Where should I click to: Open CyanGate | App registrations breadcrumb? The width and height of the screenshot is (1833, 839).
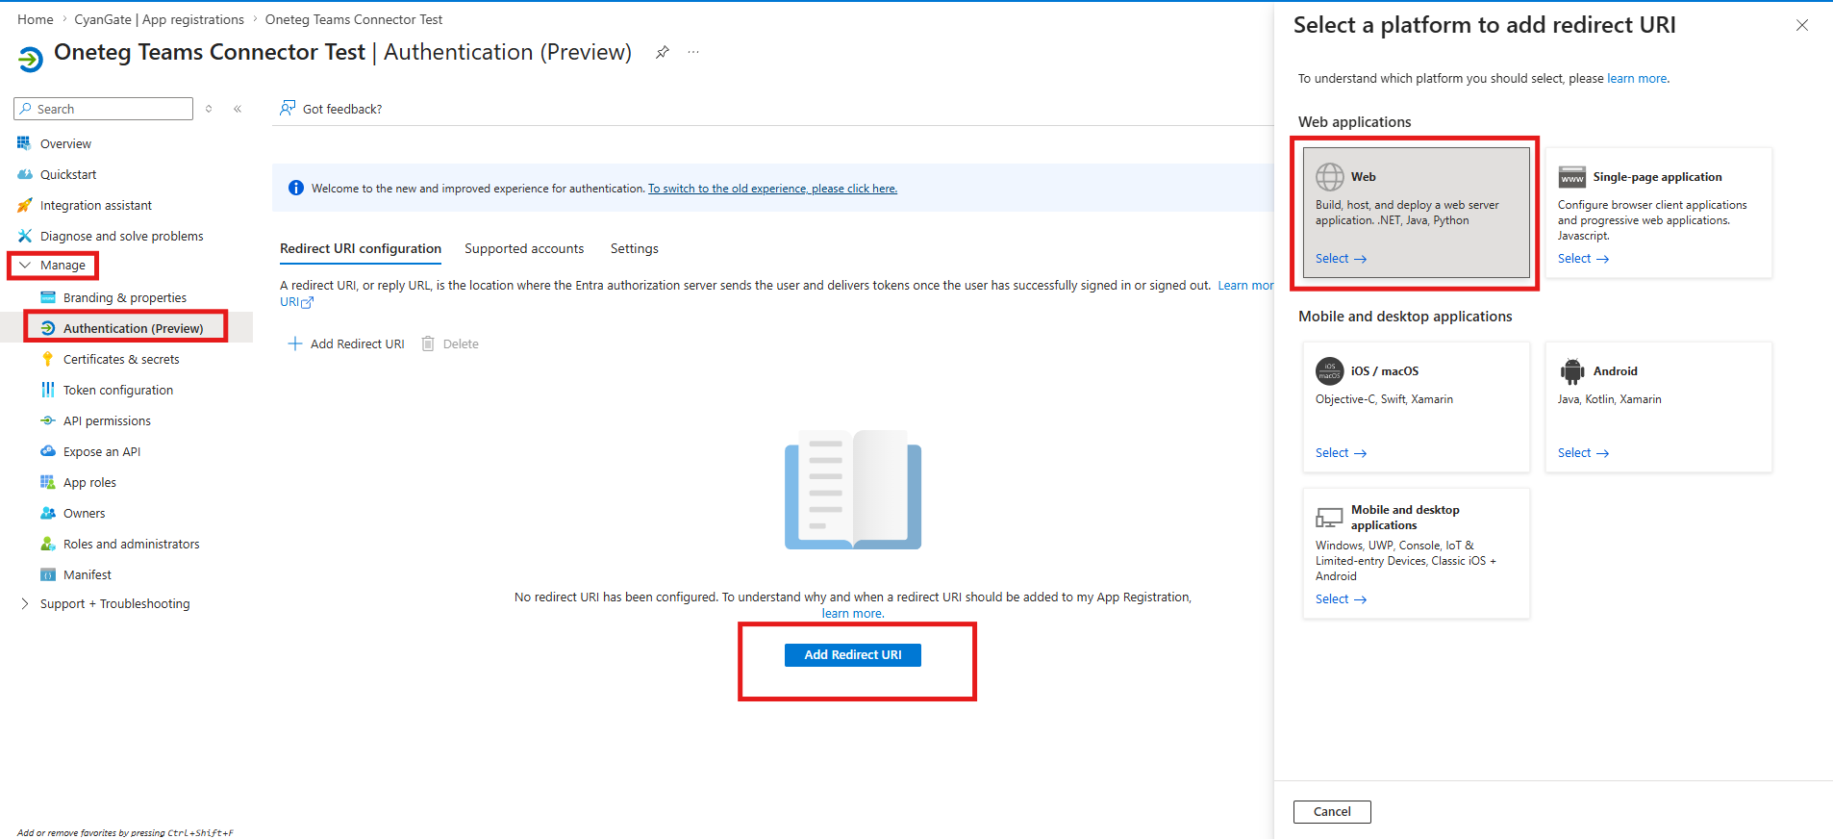pos(160,19)
